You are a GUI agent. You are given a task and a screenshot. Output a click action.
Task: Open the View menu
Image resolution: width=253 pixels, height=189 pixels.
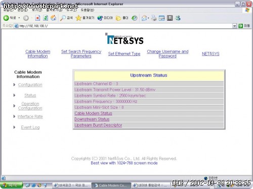[x=37, y=10]
